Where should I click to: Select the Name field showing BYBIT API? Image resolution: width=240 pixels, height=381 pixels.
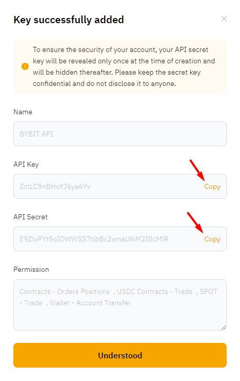tap(120, 134)
